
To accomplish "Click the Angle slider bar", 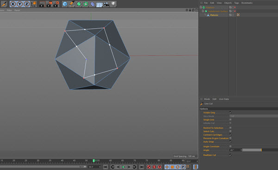I will point(260,150).
